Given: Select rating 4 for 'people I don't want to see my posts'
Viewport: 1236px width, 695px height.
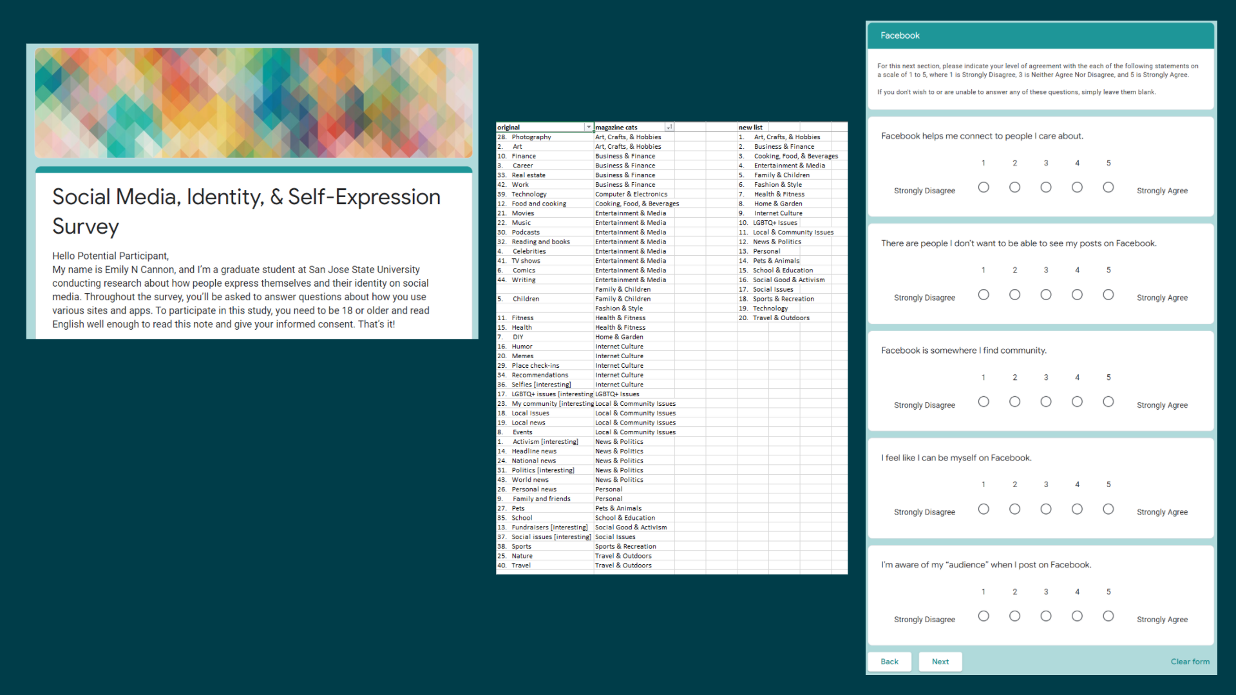Looking at the screenshot, I should tap(1077, 295).
